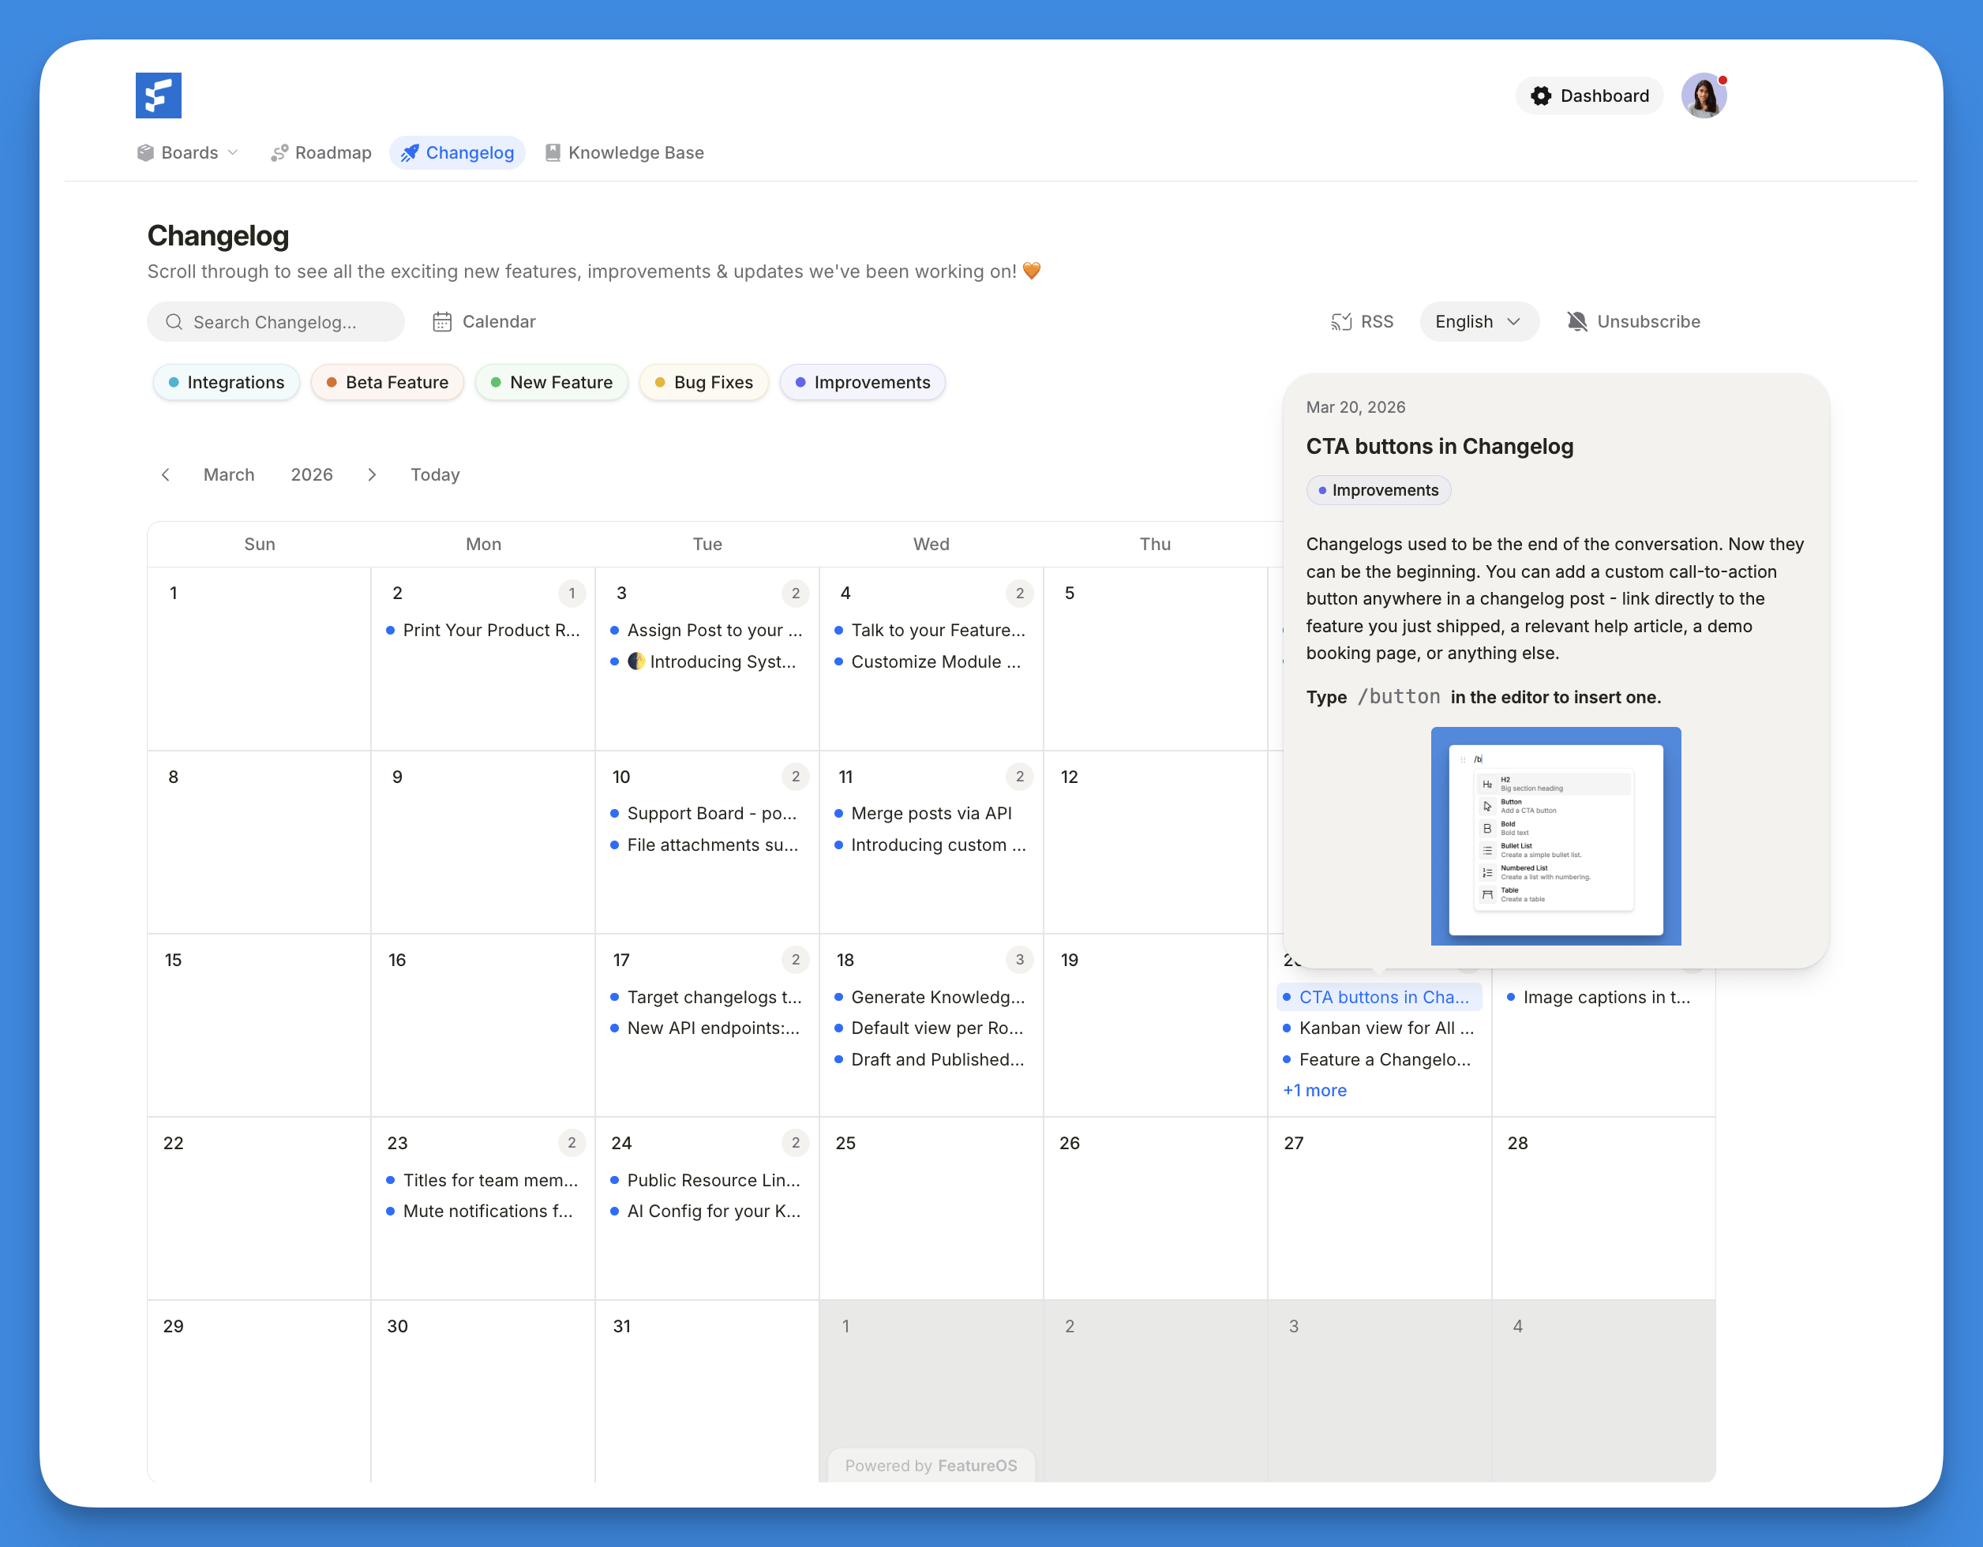The image size is (1983, 1547).
Task: Click the Improvements tag in popup
Action: (1378, 490)
